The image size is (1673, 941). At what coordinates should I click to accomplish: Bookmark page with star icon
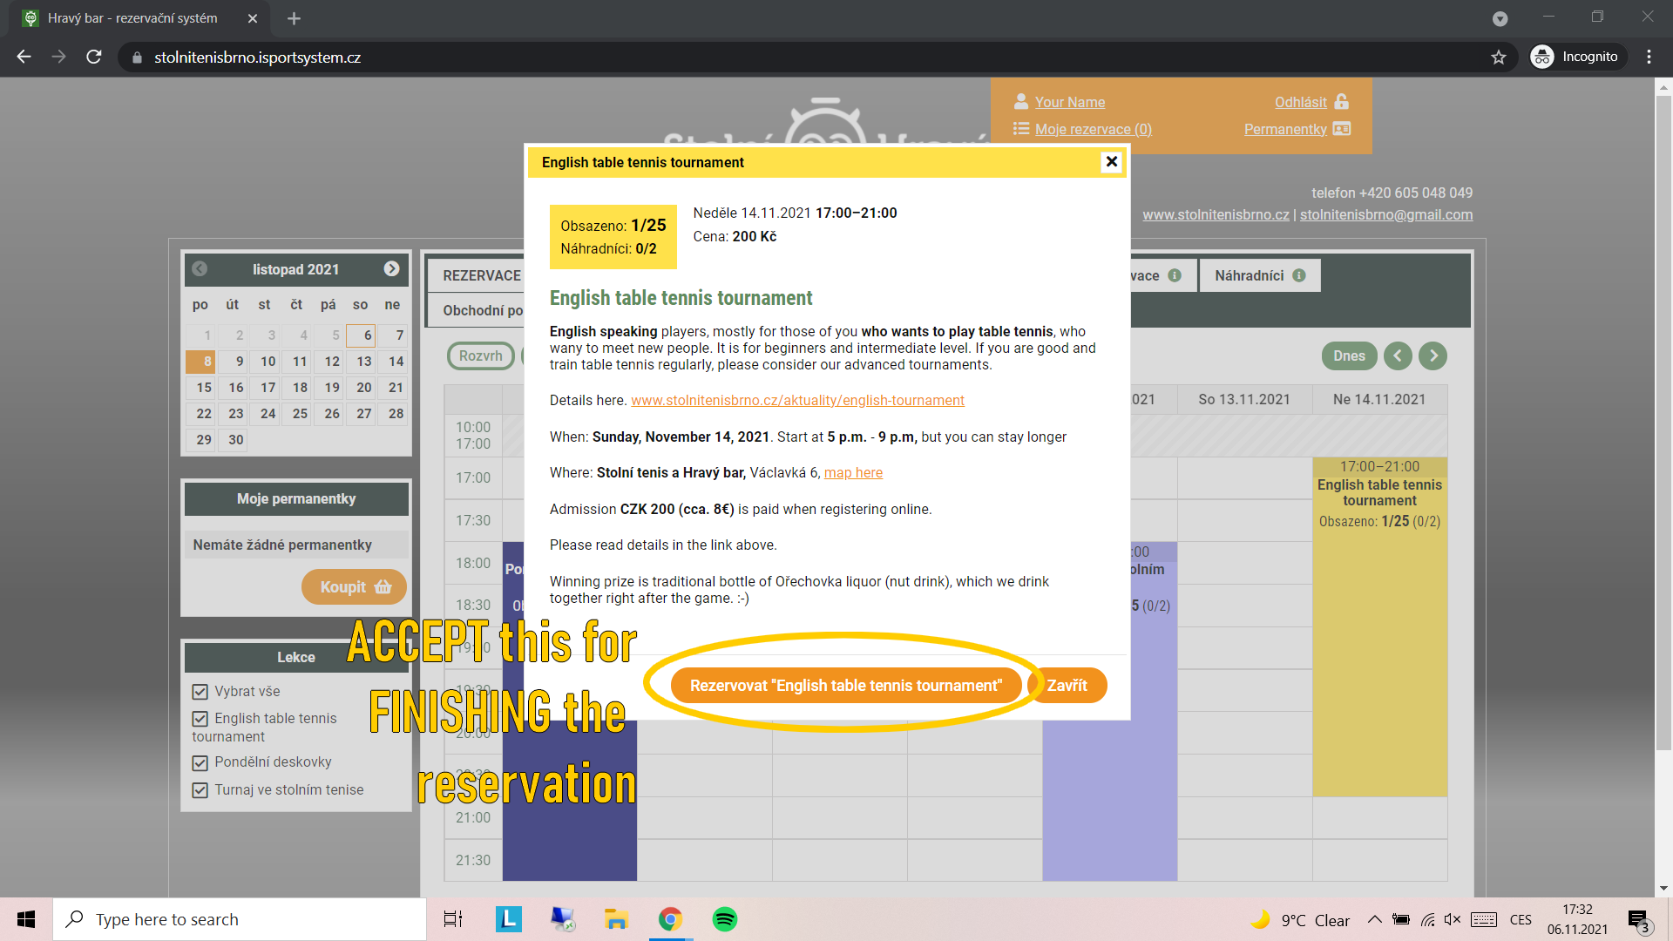(1499, 58)
